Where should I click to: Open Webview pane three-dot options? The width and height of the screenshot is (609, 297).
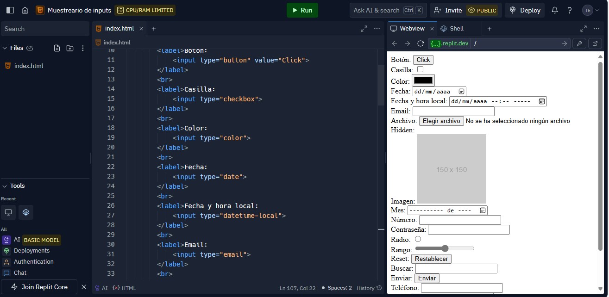coord(596,29)
